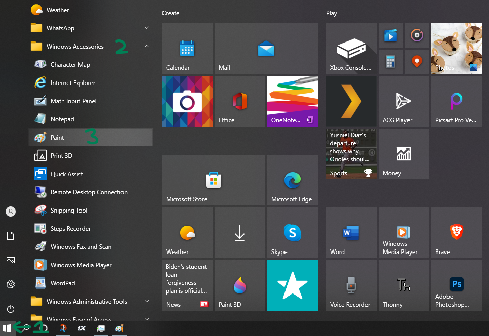Launch the Paint 3D tile
The image size is (489, 336).
[x=240, y=285]
